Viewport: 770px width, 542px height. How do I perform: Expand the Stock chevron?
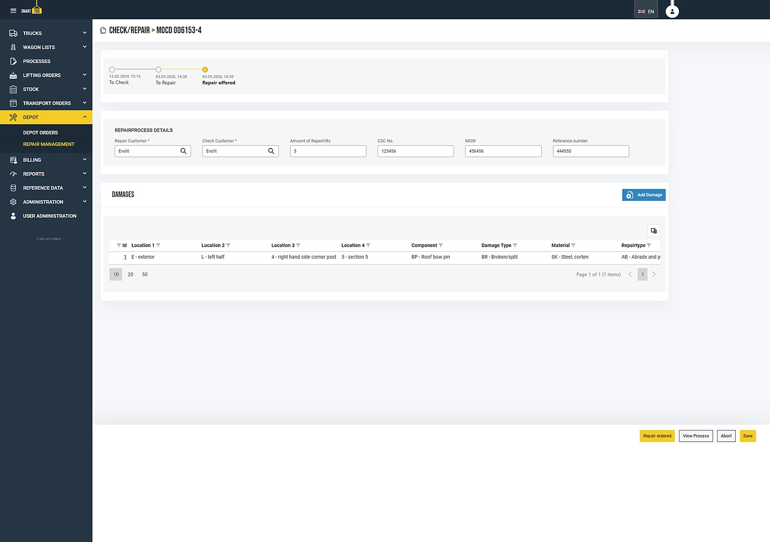(85, 88)
